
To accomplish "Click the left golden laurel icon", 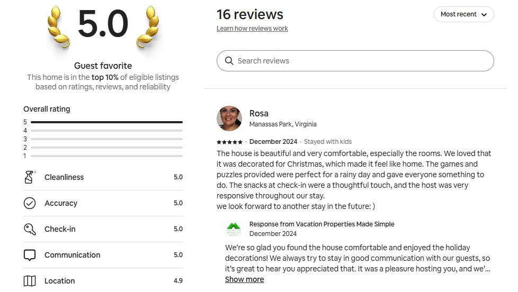I will [58, 28].
